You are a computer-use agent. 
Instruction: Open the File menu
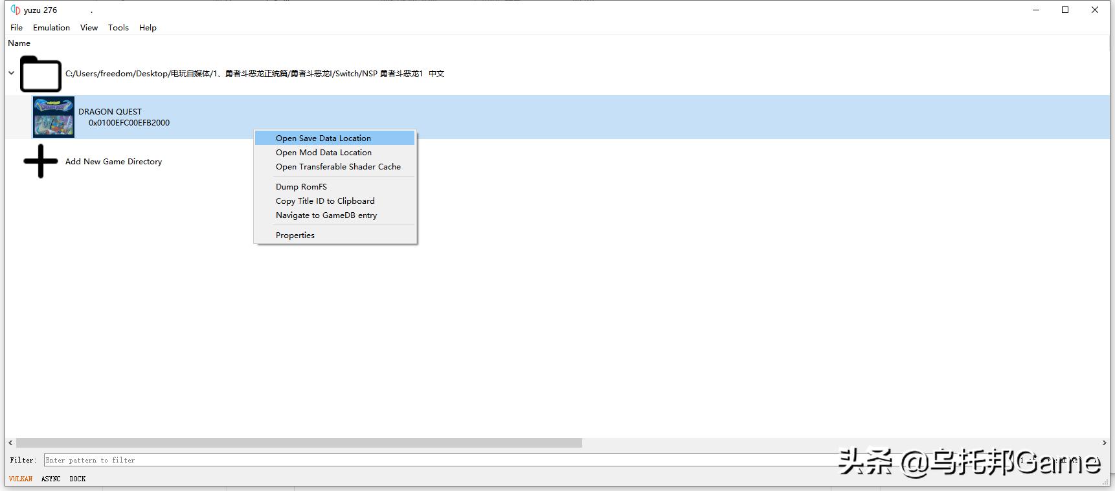[x=17, y=28]
